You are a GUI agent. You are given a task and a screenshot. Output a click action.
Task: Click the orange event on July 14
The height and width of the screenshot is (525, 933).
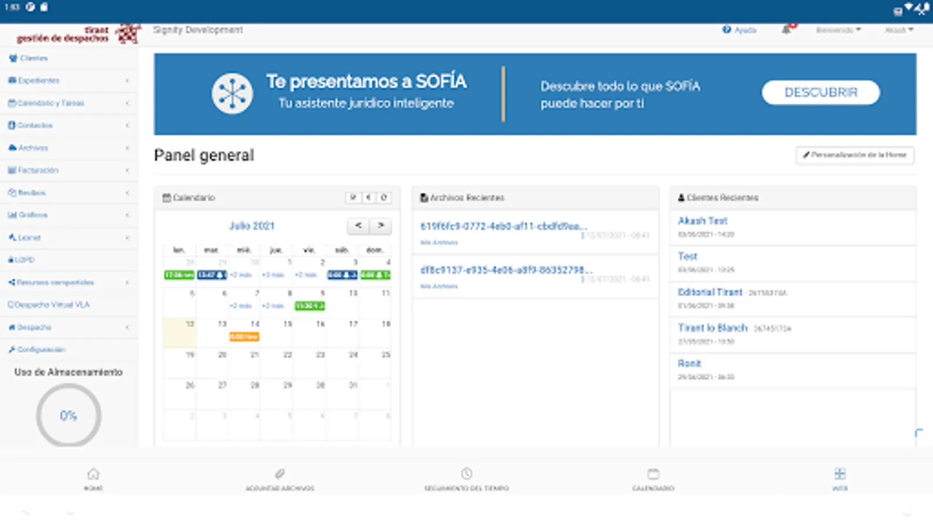[x=244, y=337]
